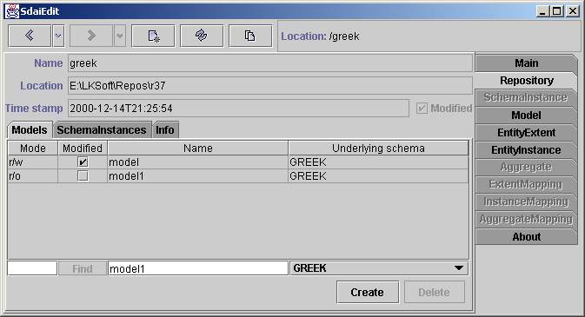Open the Main side tab
The height and width of the screenshot is (317, 585).
pyautogui.click(x=526, y=63)
